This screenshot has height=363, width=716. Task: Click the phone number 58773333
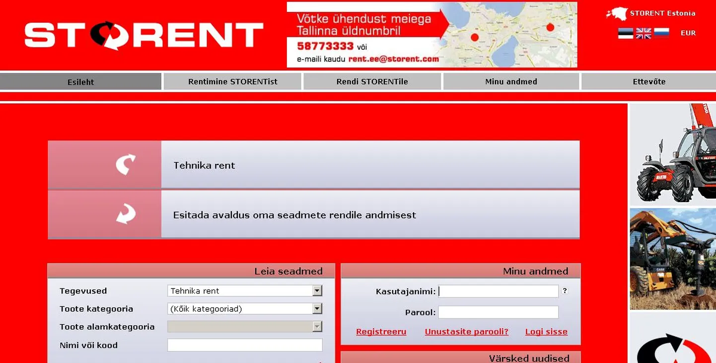coord(325,46)
